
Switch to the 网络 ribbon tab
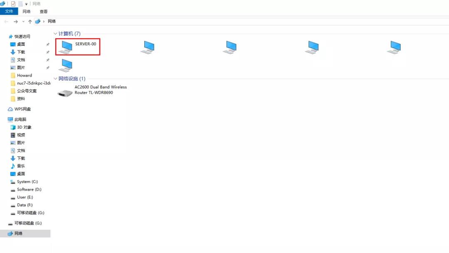[x=26, y=12]
